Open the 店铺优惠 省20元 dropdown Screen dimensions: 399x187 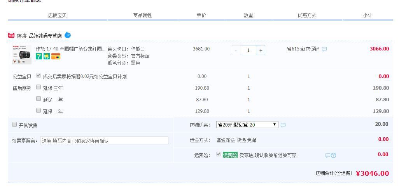pos(247,125)
